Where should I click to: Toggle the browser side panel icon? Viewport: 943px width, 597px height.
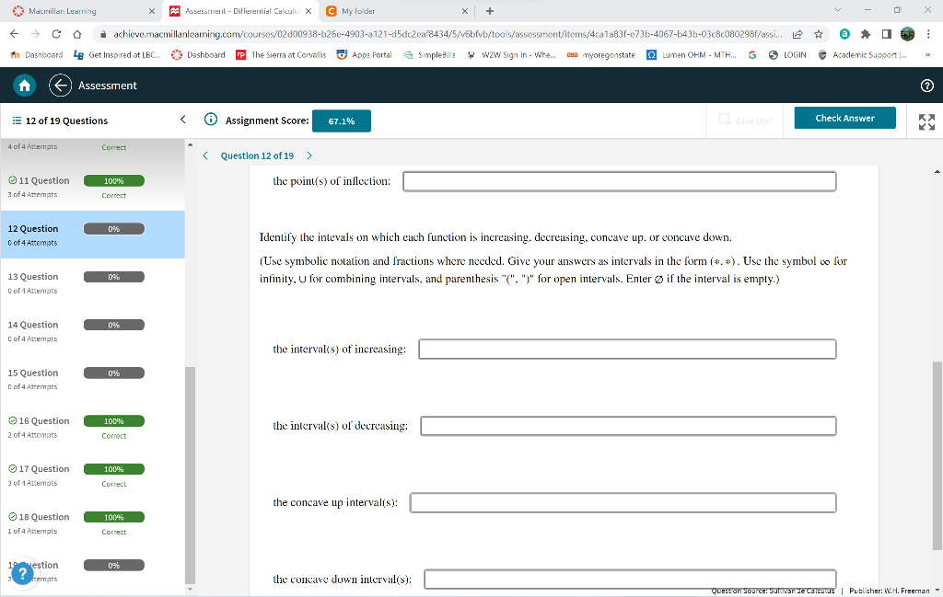[887, 34]
